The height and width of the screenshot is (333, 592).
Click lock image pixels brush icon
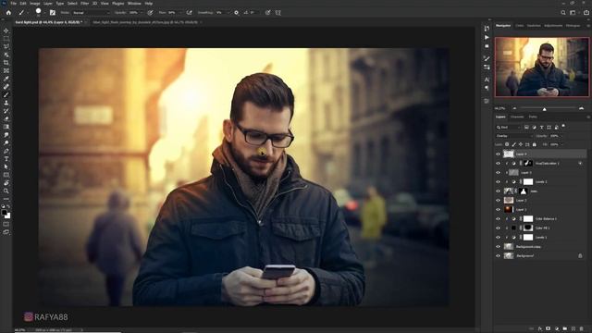coord(514,144)
